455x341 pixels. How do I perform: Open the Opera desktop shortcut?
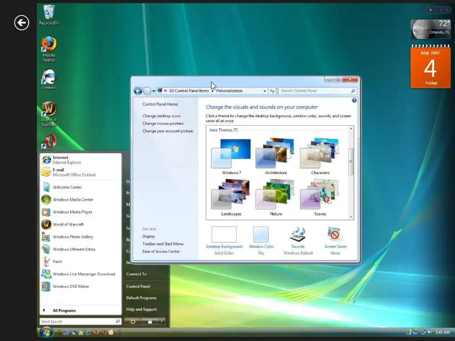point(49,141)
